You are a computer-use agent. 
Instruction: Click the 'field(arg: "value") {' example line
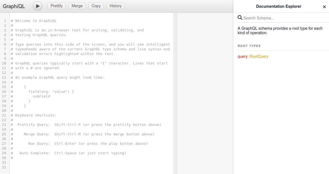coord(43,91)
